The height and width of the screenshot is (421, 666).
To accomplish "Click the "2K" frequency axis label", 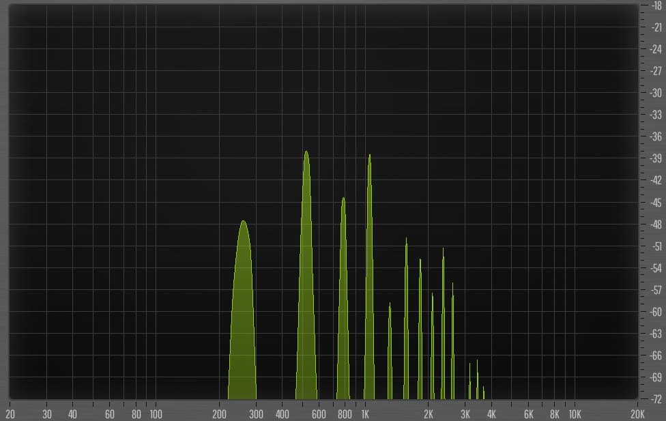I will (x=429, y=414).
